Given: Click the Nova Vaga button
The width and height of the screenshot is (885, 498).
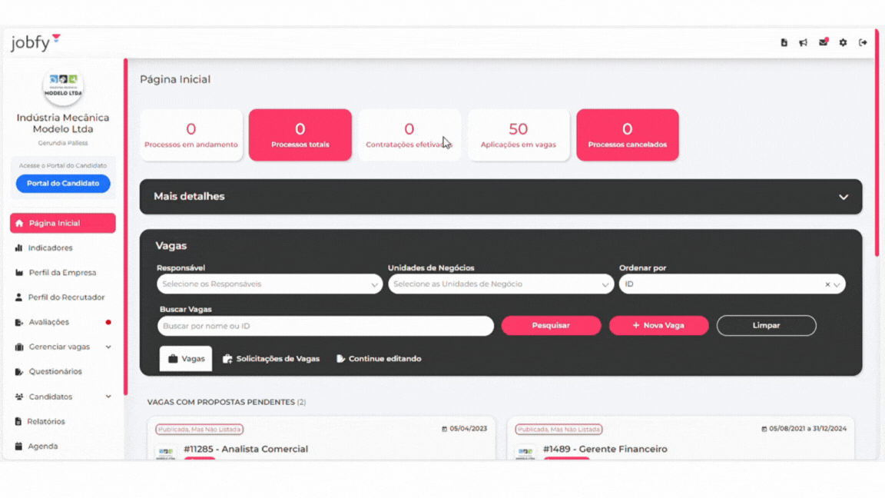Looking at the screenshot, I should (658, 326).
